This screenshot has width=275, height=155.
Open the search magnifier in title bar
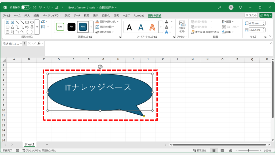coord(219,8)
